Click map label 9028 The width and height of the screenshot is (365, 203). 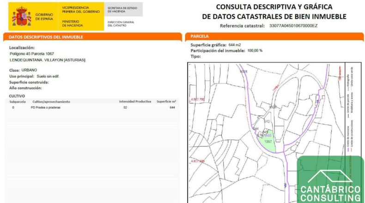273,107
